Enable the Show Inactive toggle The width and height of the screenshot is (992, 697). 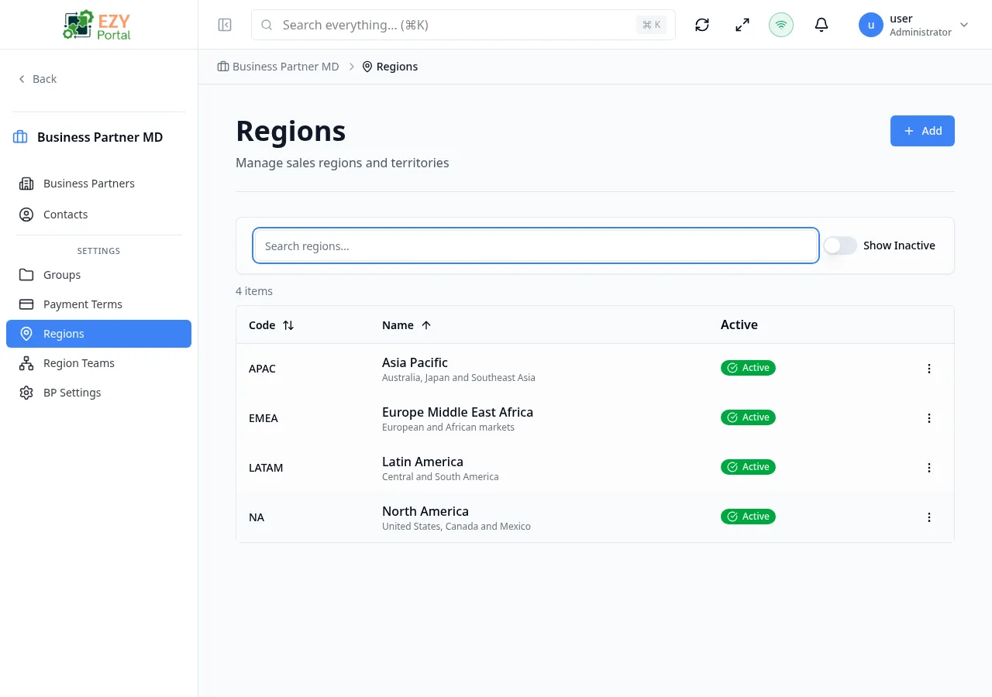pos(839,245)
